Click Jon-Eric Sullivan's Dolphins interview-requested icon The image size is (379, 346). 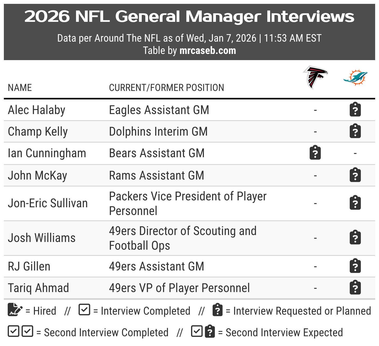click(x=355, y=203)
